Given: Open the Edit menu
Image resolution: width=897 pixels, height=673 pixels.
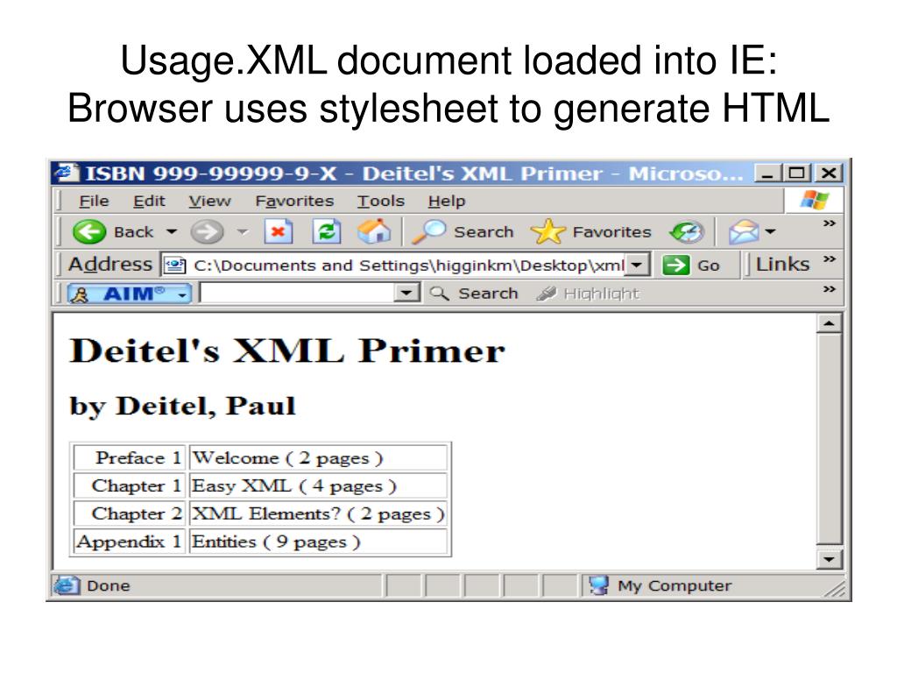Looking at the screenshot, I should coord(149,201).
